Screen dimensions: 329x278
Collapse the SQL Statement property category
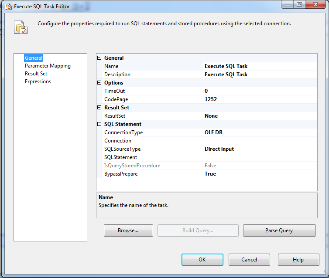tap(99, 124)
